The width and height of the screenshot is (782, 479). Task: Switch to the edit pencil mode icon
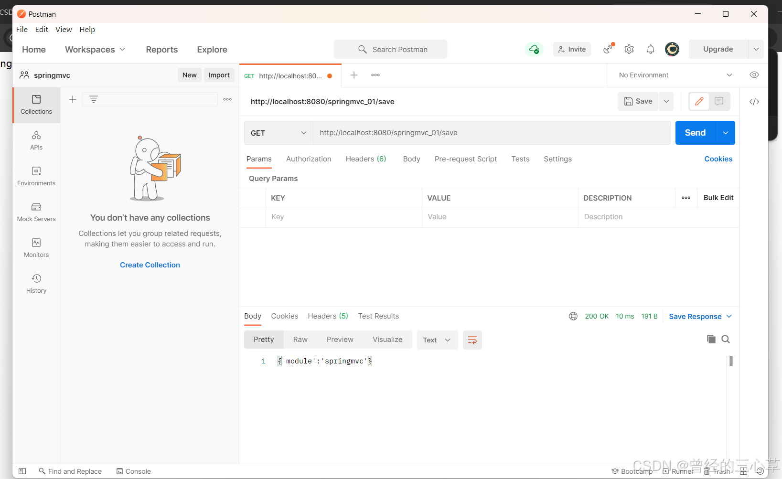pyautogui.click(x=699, y=101)
